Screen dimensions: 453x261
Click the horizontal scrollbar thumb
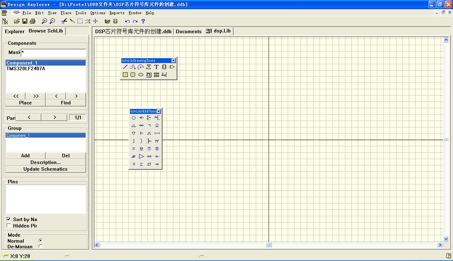tap(269, 245)
